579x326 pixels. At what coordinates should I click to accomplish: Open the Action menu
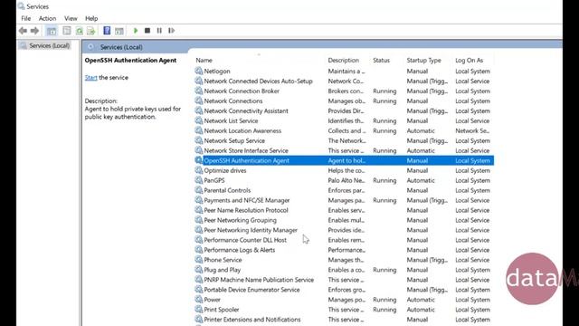point(47,18)
